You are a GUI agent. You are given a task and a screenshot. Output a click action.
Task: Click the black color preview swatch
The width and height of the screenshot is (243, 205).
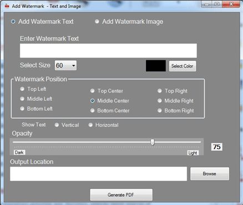pyautogui.click(x=156, y=65)
